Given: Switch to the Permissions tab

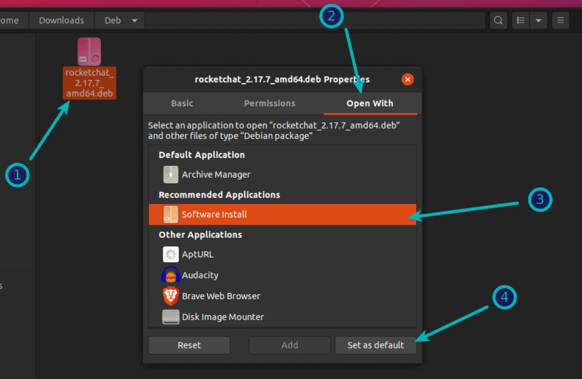Looking at the screenshot, I should [270, 103].
